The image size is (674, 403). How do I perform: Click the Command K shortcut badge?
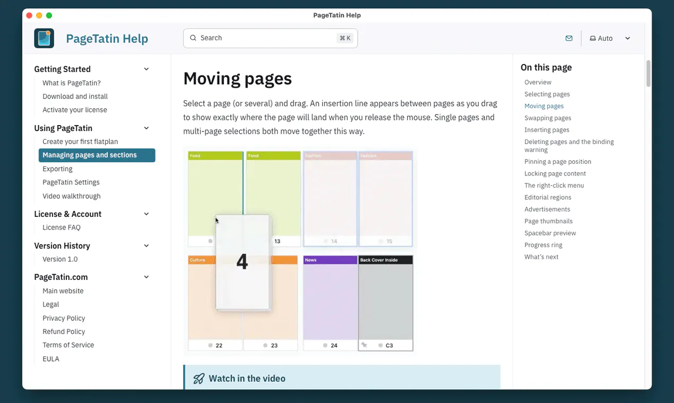tap(345, 38)
